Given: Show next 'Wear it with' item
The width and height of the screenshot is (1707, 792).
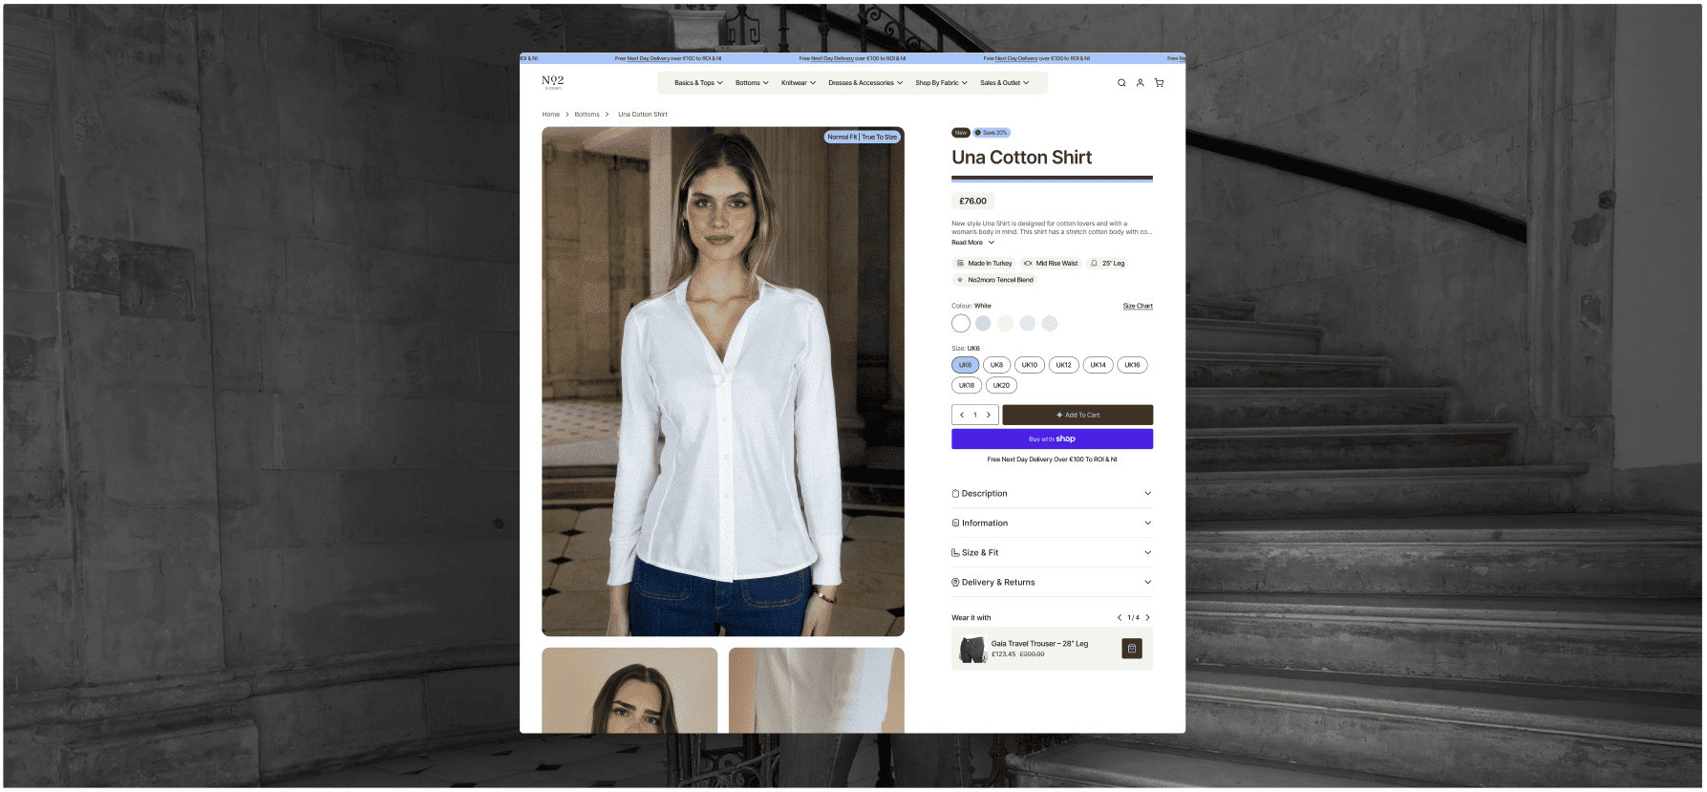Looking at the screenshot, I should [x=1147, y=618].
